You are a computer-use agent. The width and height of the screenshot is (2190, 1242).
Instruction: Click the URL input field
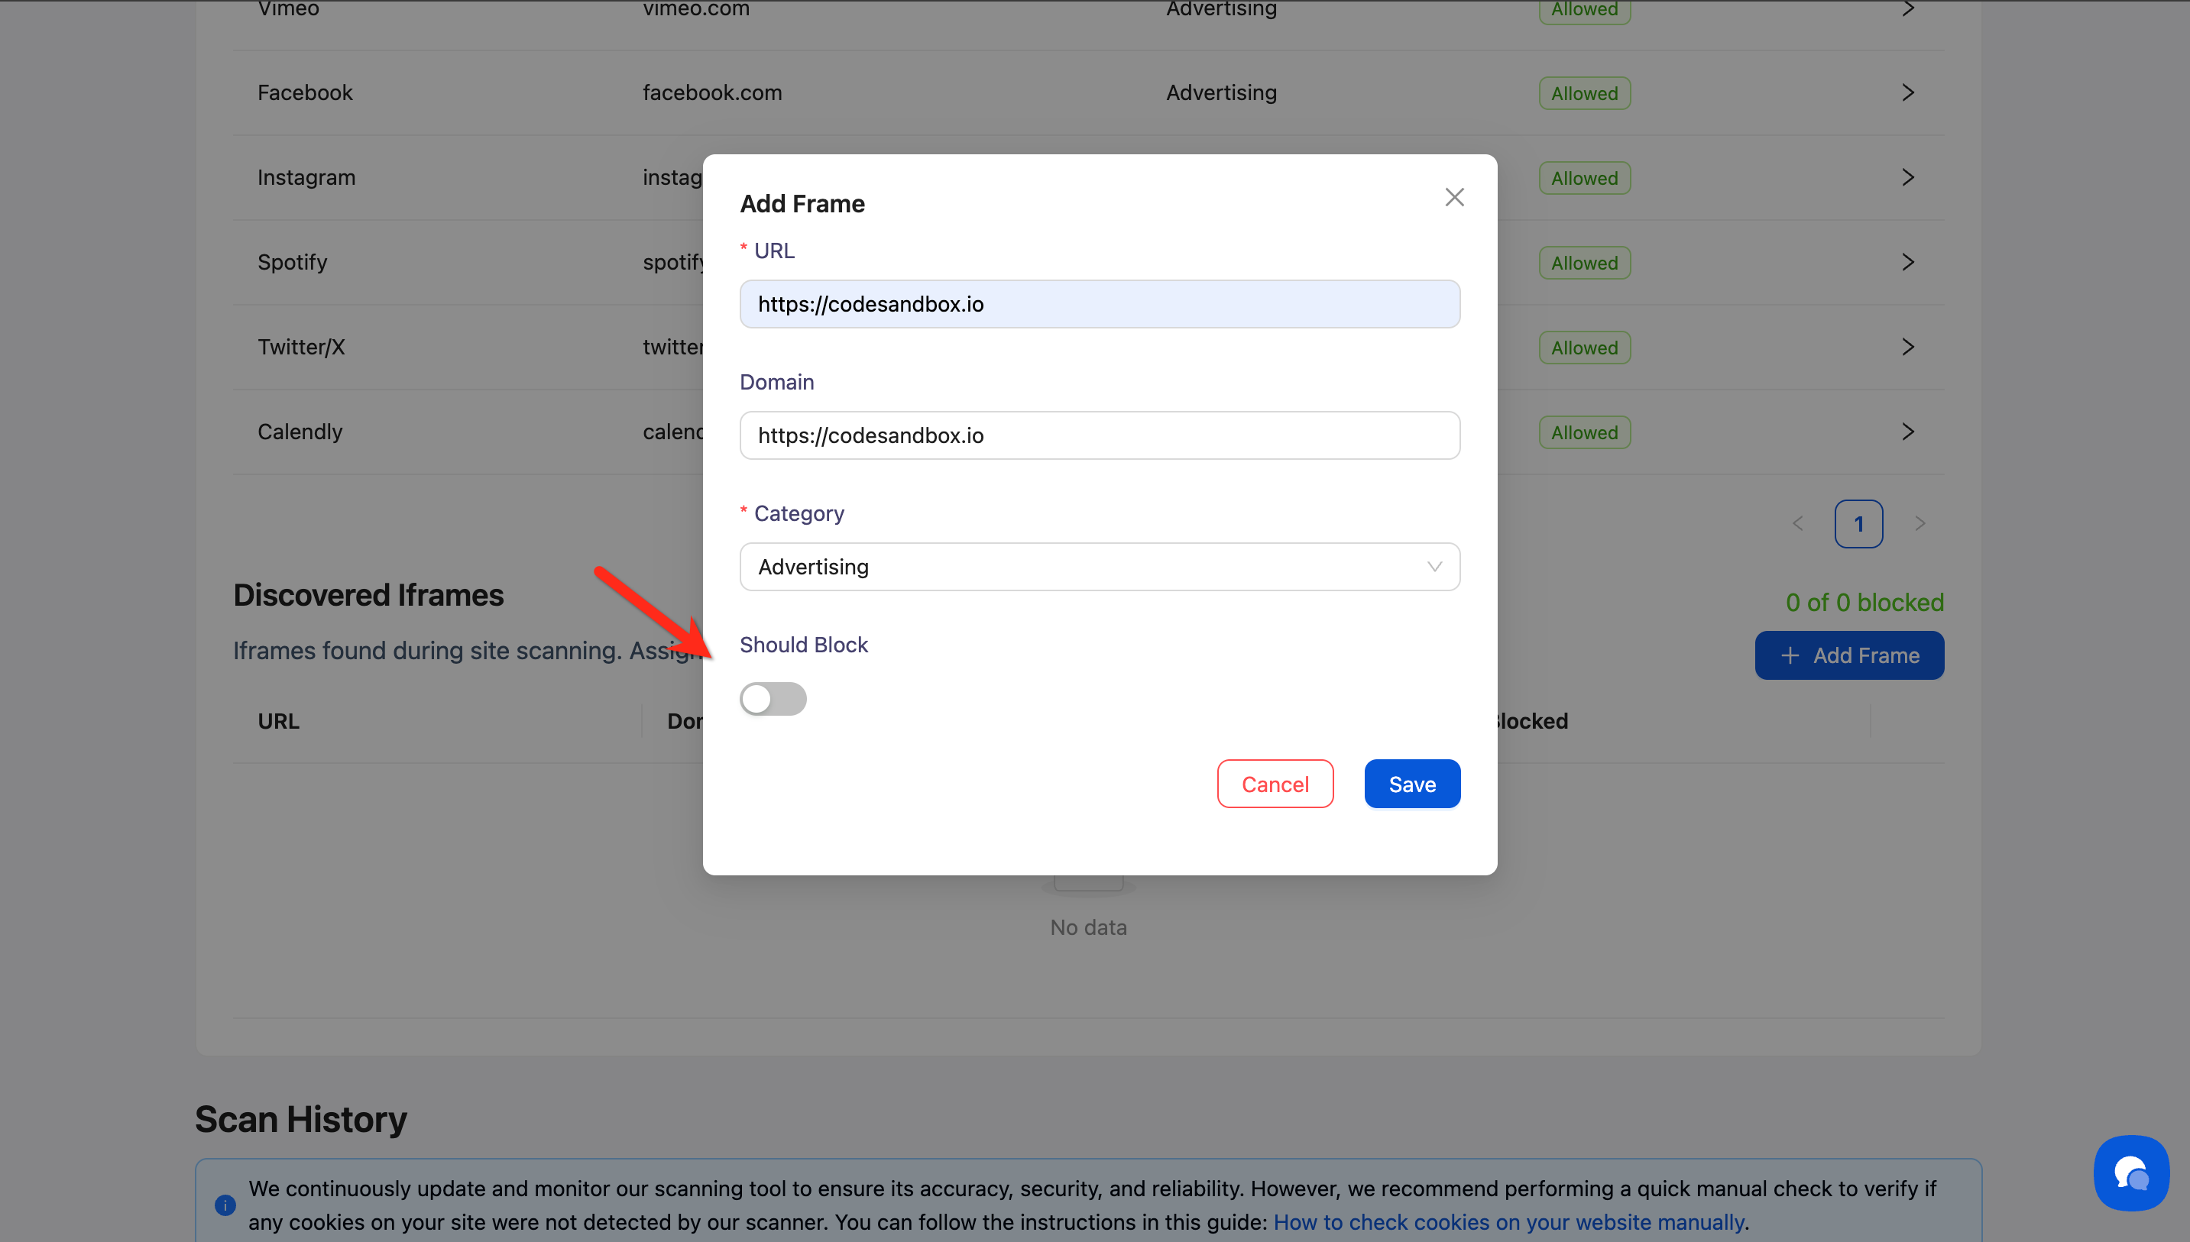coord(1099,304)
